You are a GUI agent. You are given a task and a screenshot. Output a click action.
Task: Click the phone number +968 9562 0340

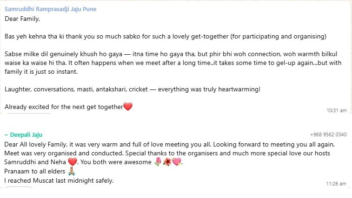pos(328,134)
